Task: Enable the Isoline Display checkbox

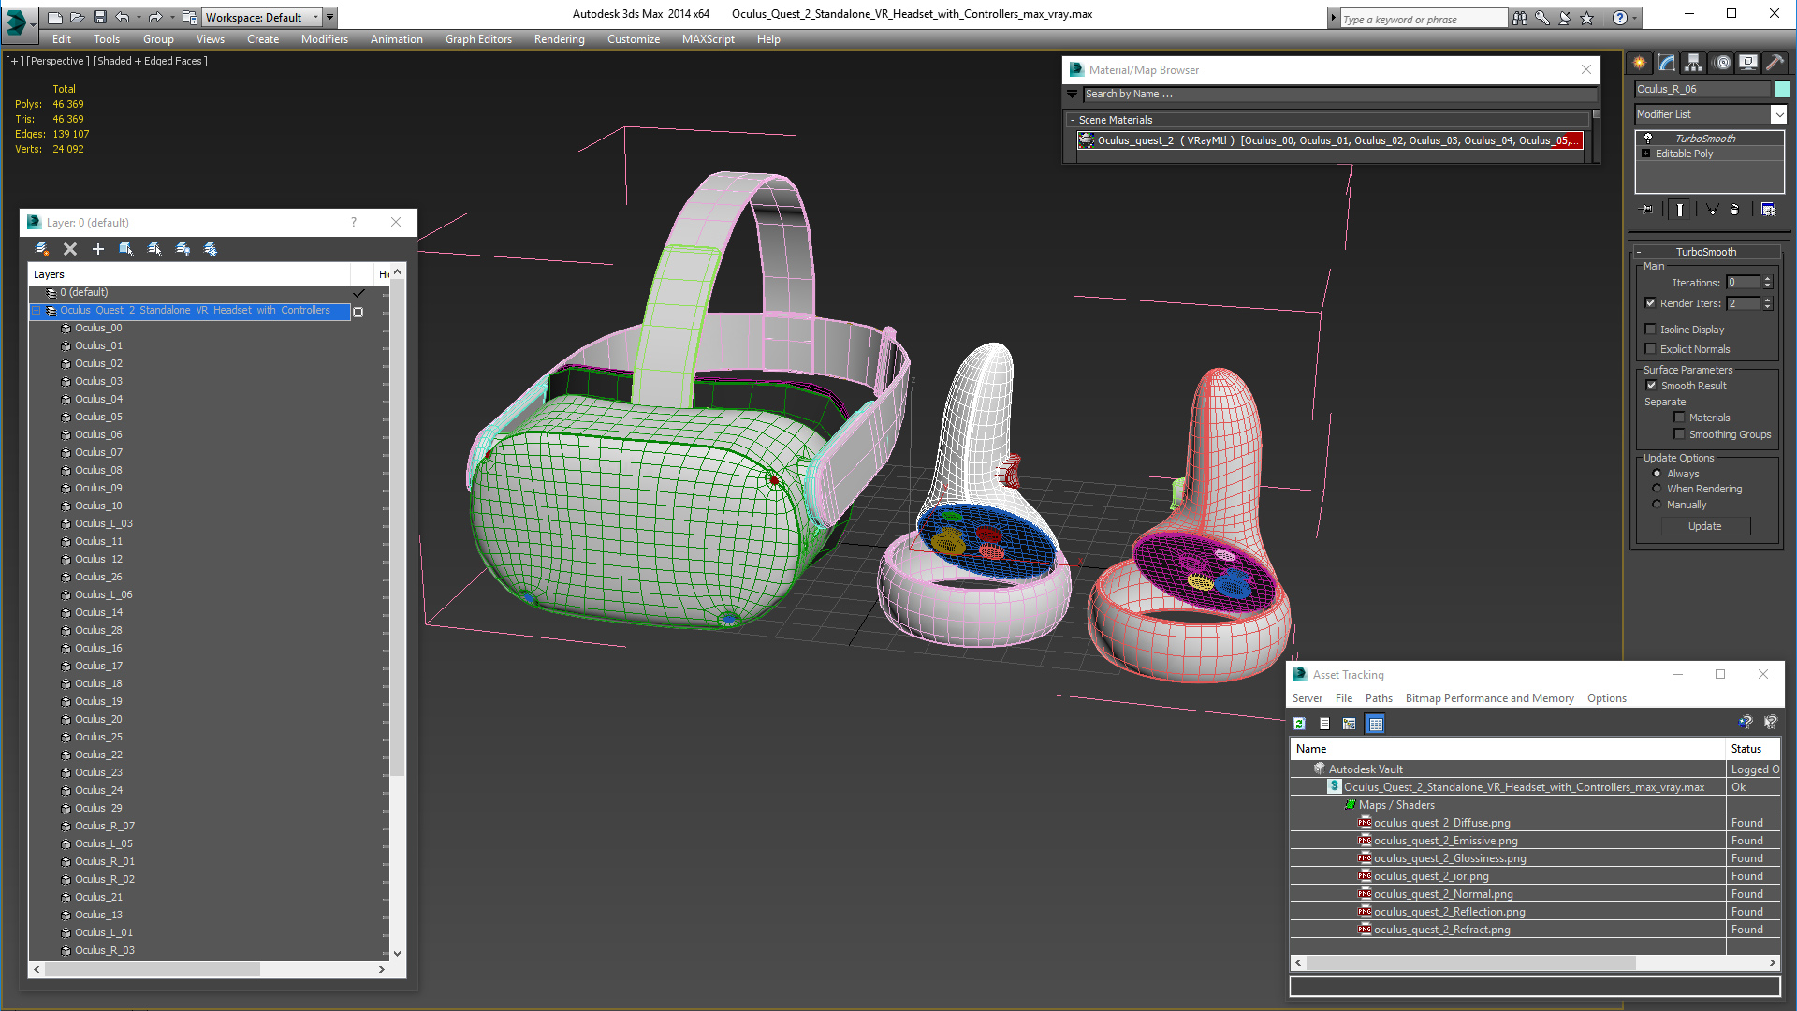Action: point(1651,330)
